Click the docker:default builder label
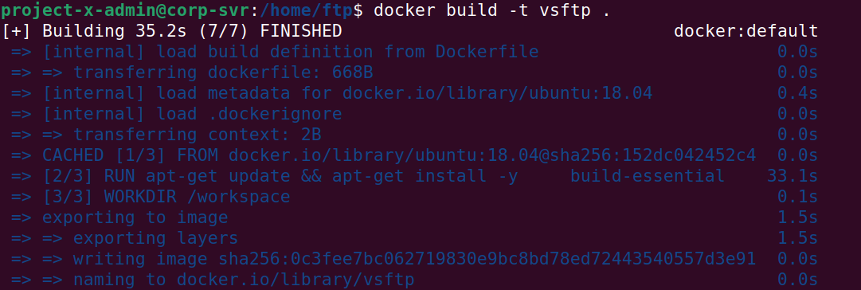 746,31
